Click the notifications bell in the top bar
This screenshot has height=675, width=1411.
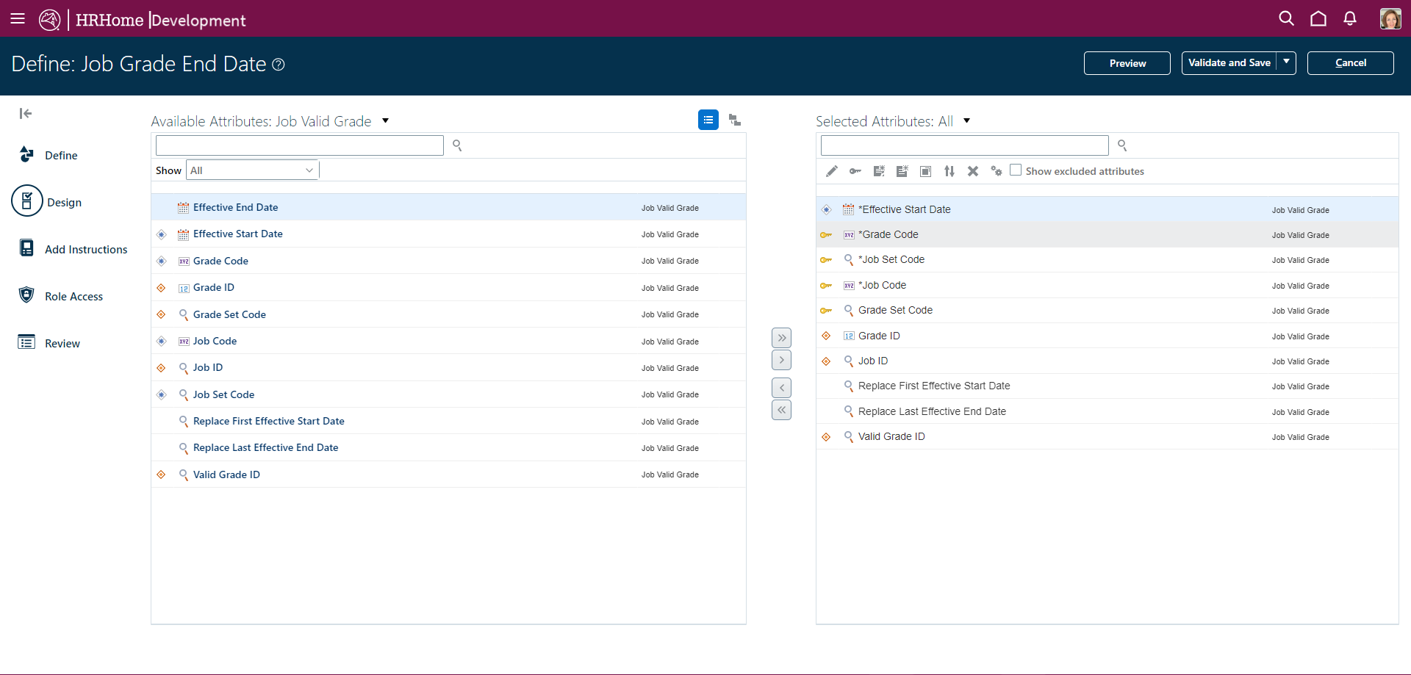pyautogui.click(x=1351, y=18)
